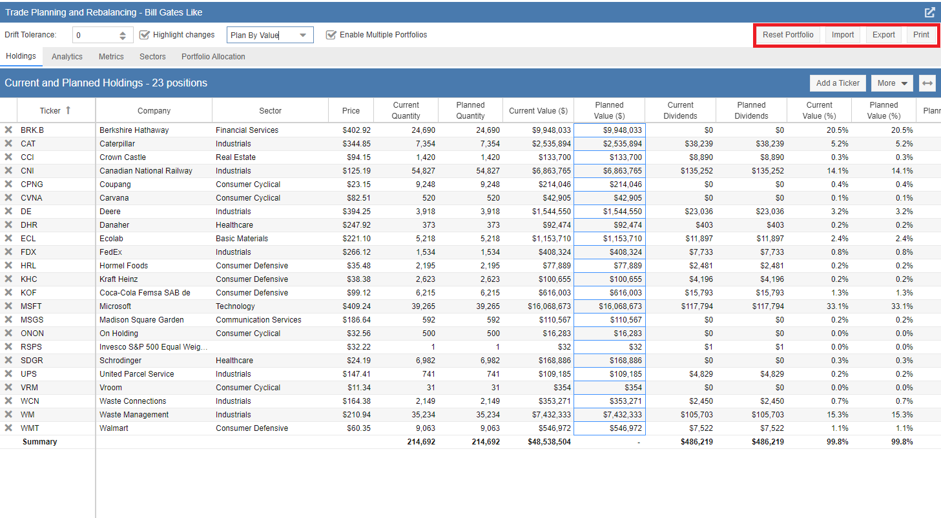The width and height of the screenshot is (941, 518).
Task: Click Communication Services sector cell
Action: (x=270, y=319)
